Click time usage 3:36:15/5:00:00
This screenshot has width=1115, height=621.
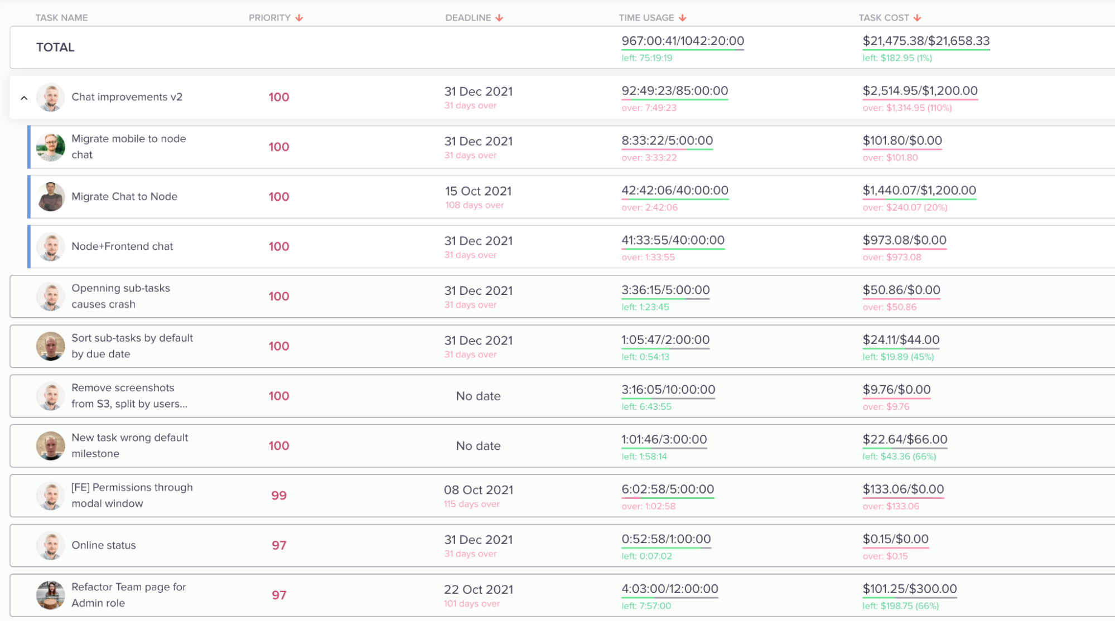point(665,290)
